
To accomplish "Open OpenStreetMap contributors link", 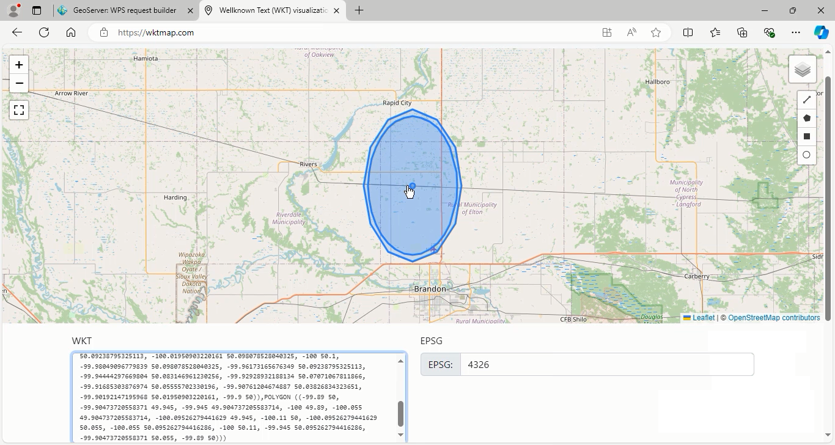I will (774, 318).
